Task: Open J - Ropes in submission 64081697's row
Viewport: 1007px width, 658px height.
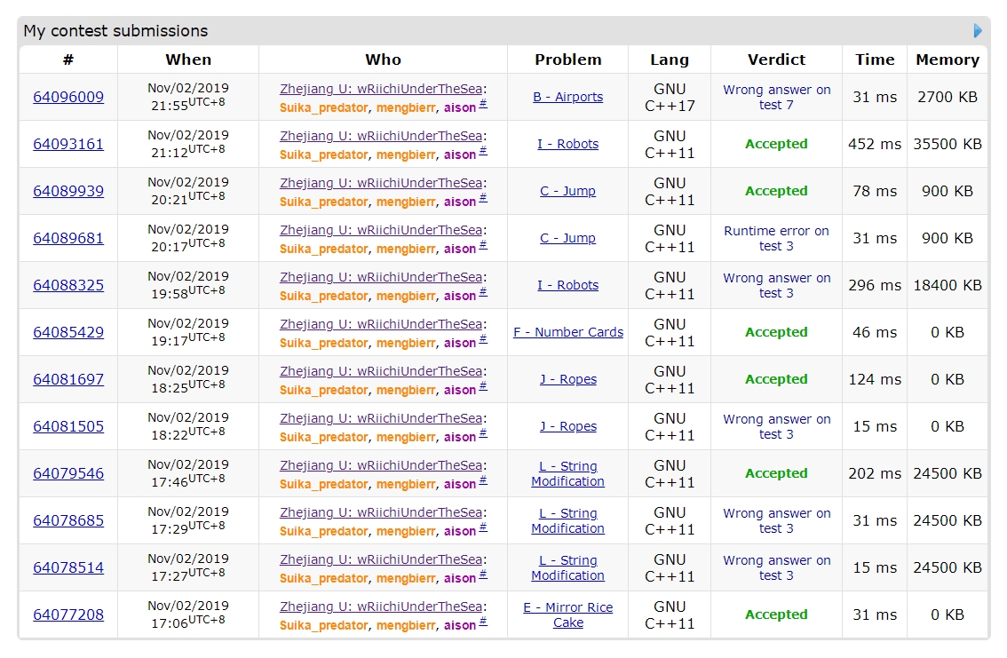Action: coord(567,379)
